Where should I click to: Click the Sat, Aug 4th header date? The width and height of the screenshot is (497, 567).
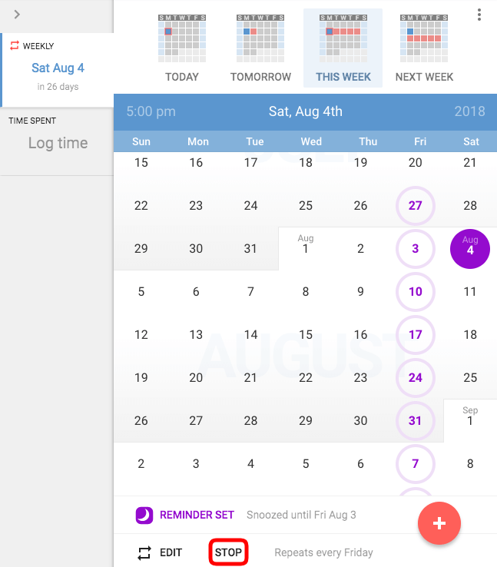point(306,111)
